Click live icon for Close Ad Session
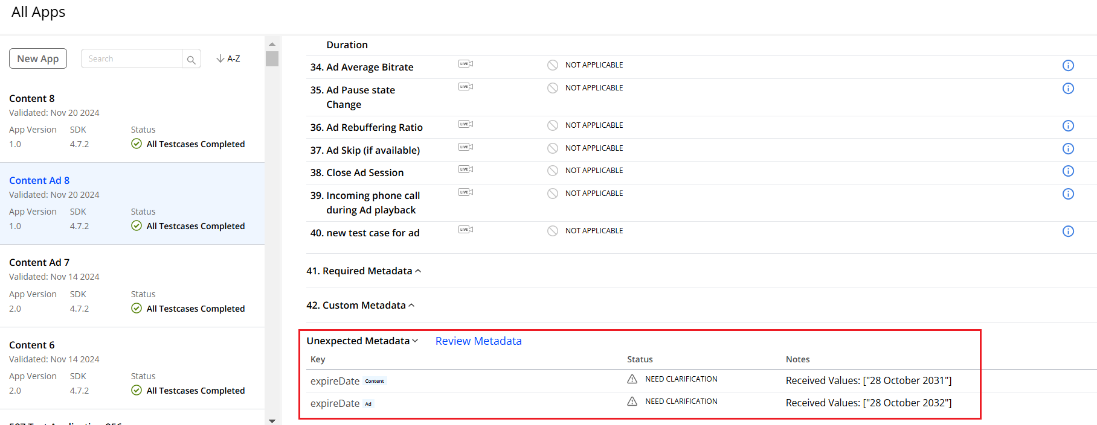The height and width of the screenshot is (425, 1097). [466, 169]
